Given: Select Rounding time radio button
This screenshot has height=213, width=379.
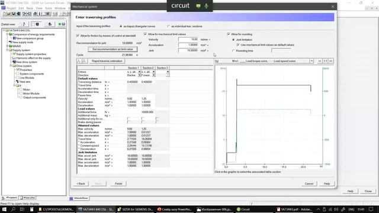Looking at the screenshot, I should 233,51.
